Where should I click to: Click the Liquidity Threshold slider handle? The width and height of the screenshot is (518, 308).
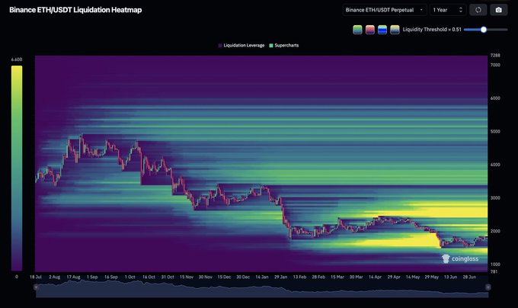tap(484, 30)
